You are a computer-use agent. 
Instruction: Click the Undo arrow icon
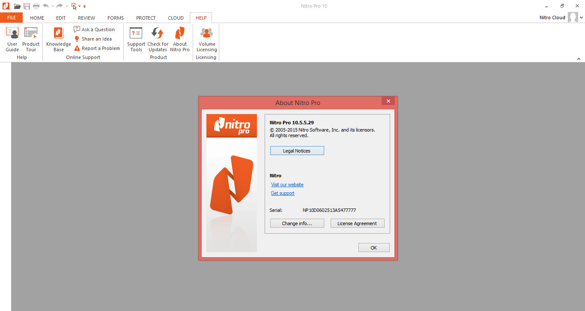(46, 6)
